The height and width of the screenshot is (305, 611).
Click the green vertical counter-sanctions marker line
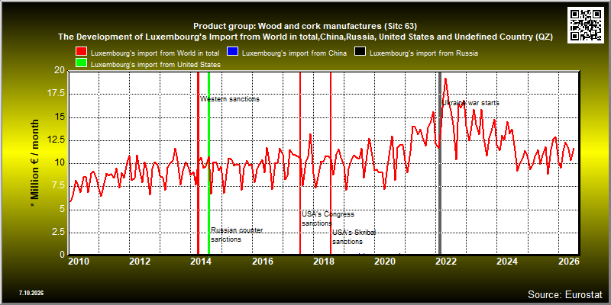click(x=209, y=163)
